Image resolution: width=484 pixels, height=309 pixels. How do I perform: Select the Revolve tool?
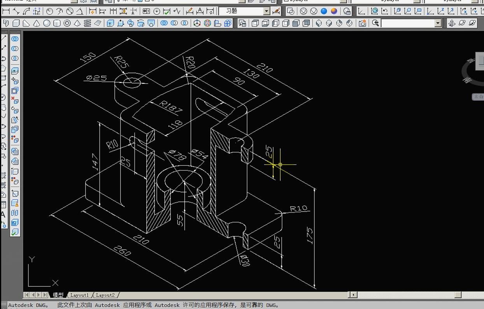tap(141, 23)
